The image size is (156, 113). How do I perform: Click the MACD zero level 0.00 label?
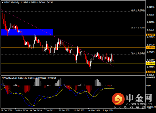(148, 86)
